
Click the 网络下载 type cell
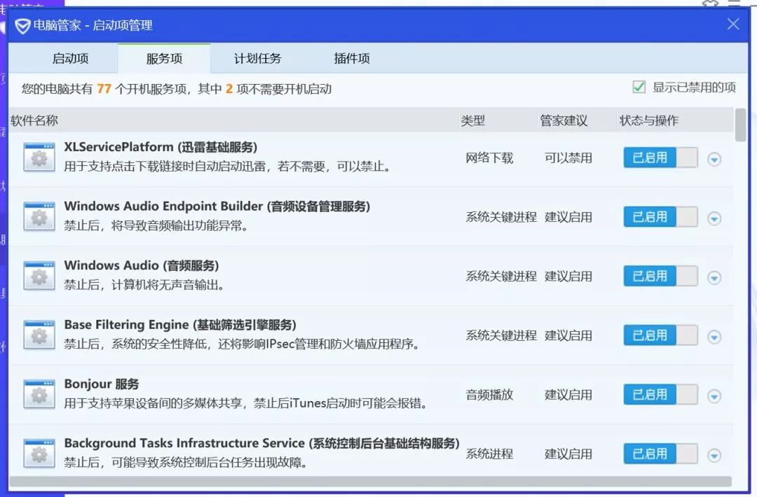489,158
